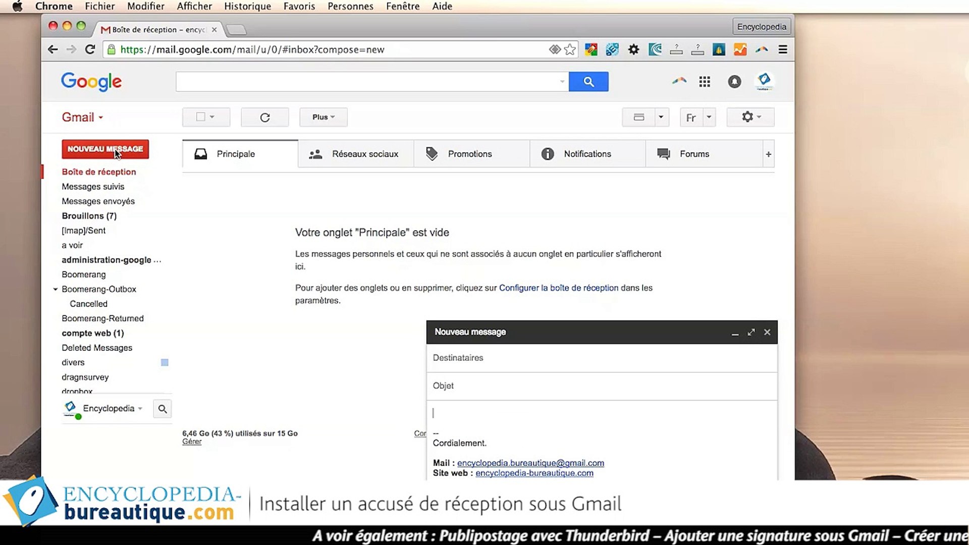Click the blue Google search magnifier button
The image size is (969, 545).
(x=588, y=82)
